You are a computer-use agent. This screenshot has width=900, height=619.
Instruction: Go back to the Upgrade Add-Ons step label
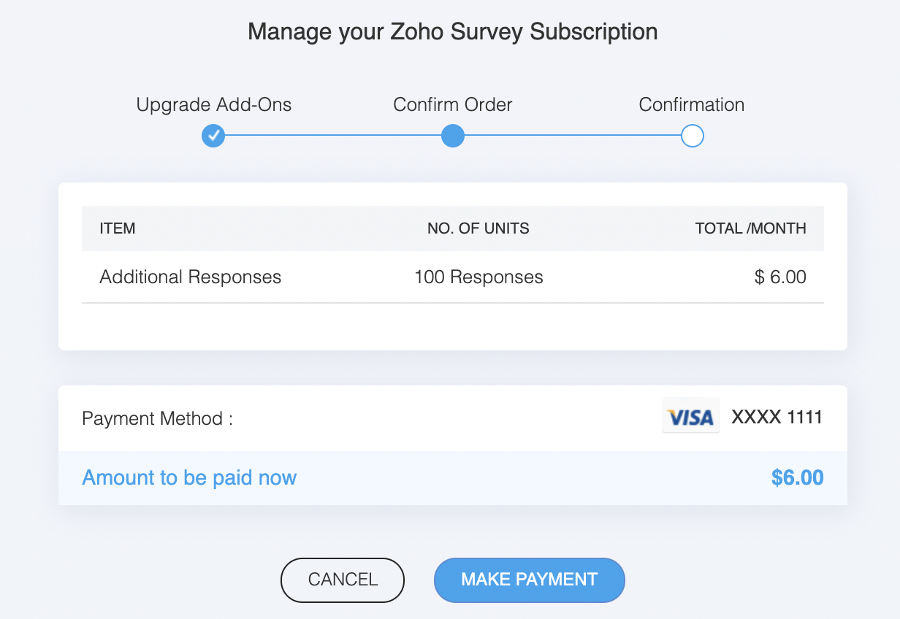pyautogui.click(x=214, y=104)
